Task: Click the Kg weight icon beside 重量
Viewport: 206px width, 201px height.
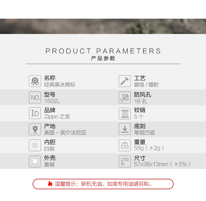Action: (x=125, y=145)
